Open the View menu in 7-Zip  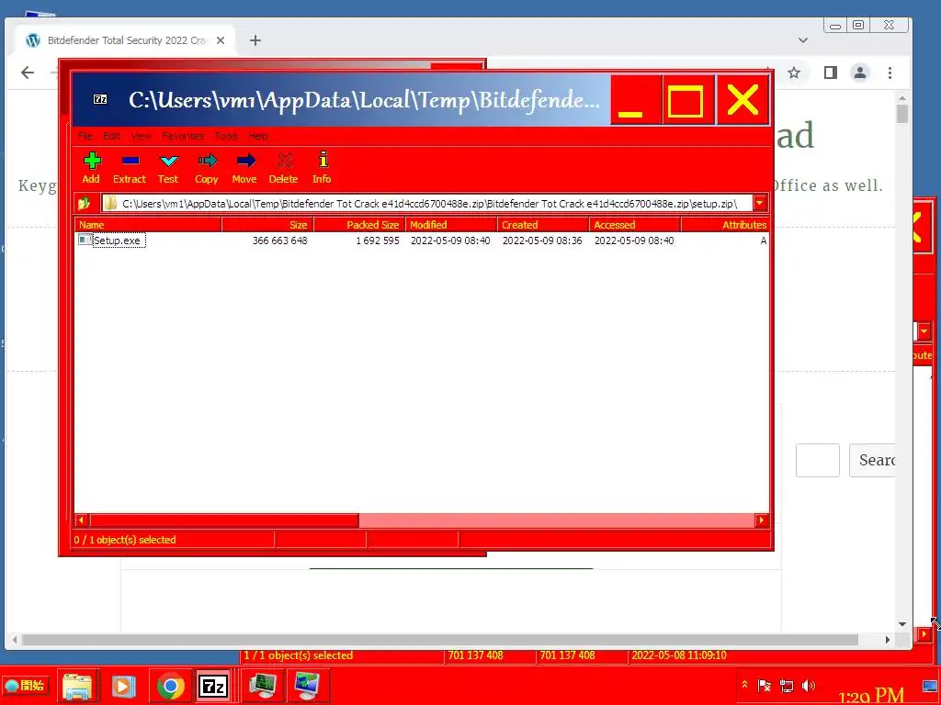(141, 136)
